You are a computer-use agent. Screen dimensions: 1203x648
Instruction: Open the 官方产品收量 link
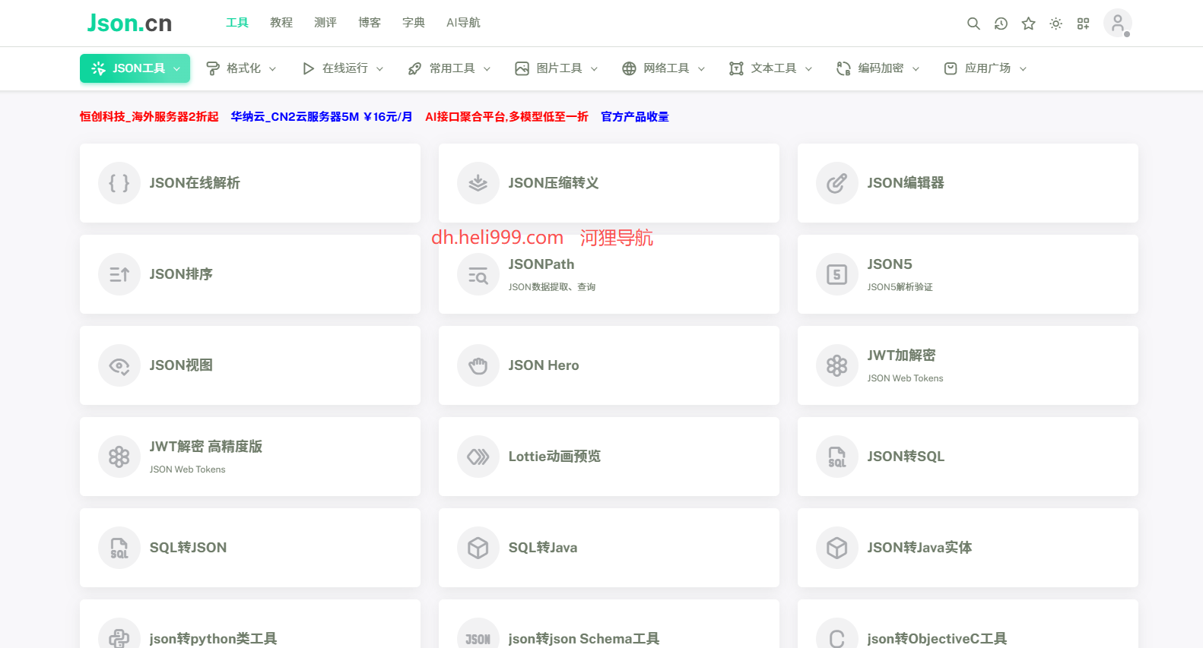pos(635,117)
